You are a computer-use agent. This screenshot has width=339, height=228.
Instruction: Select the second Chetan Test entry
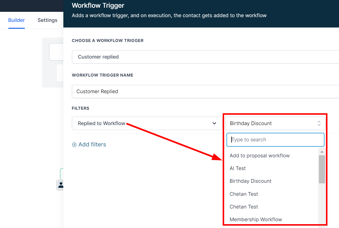244,207
